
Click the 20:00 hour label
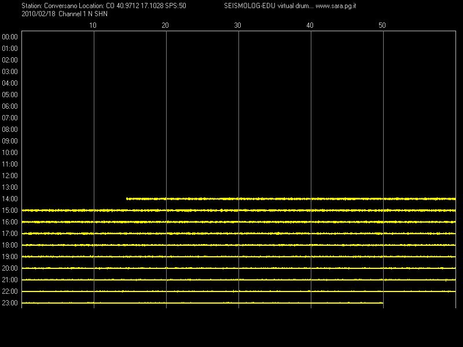(x=10, y=268)
